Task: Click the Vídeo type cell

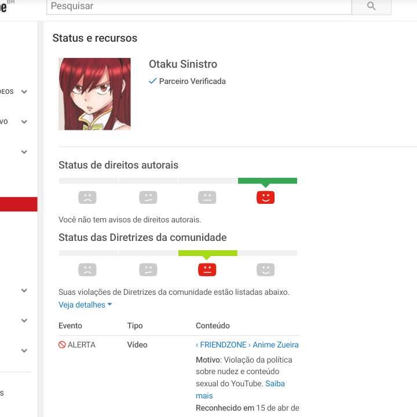Action: tap(137, 345)
